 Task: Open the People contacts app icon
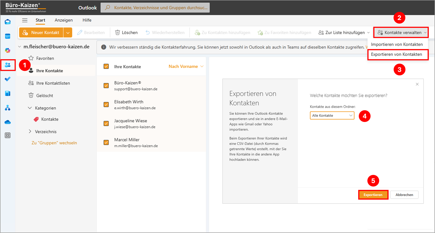8,65
